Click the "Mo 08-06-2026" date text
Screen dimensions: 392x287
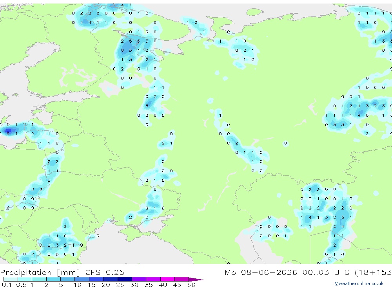(261, 272)
